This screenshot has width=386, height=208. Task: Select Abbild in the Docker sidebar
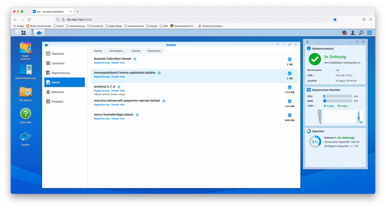[x=64, y=82]
